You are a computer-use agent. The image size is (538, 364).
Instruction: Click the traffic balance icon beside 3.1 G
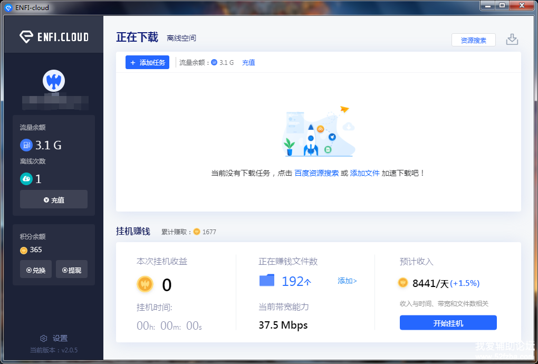[26, 145]
